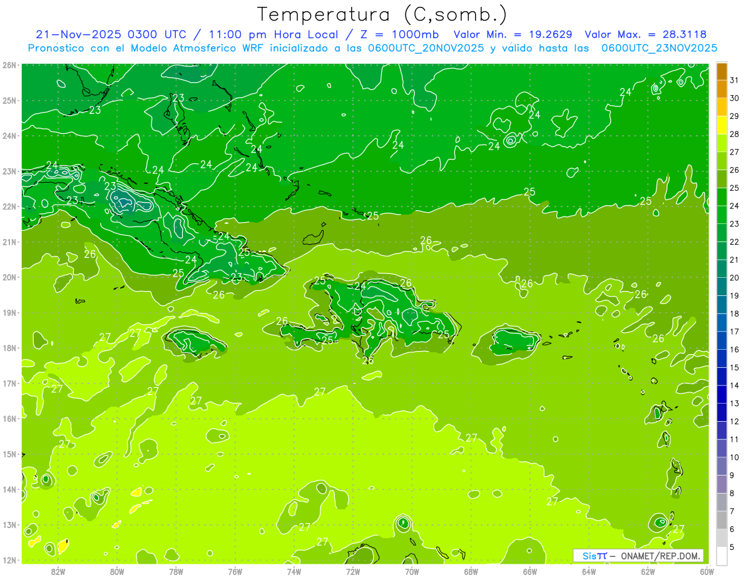Click color bar label "31"
751x580 pixels.
pyautogui.click(x=734, y=80)
